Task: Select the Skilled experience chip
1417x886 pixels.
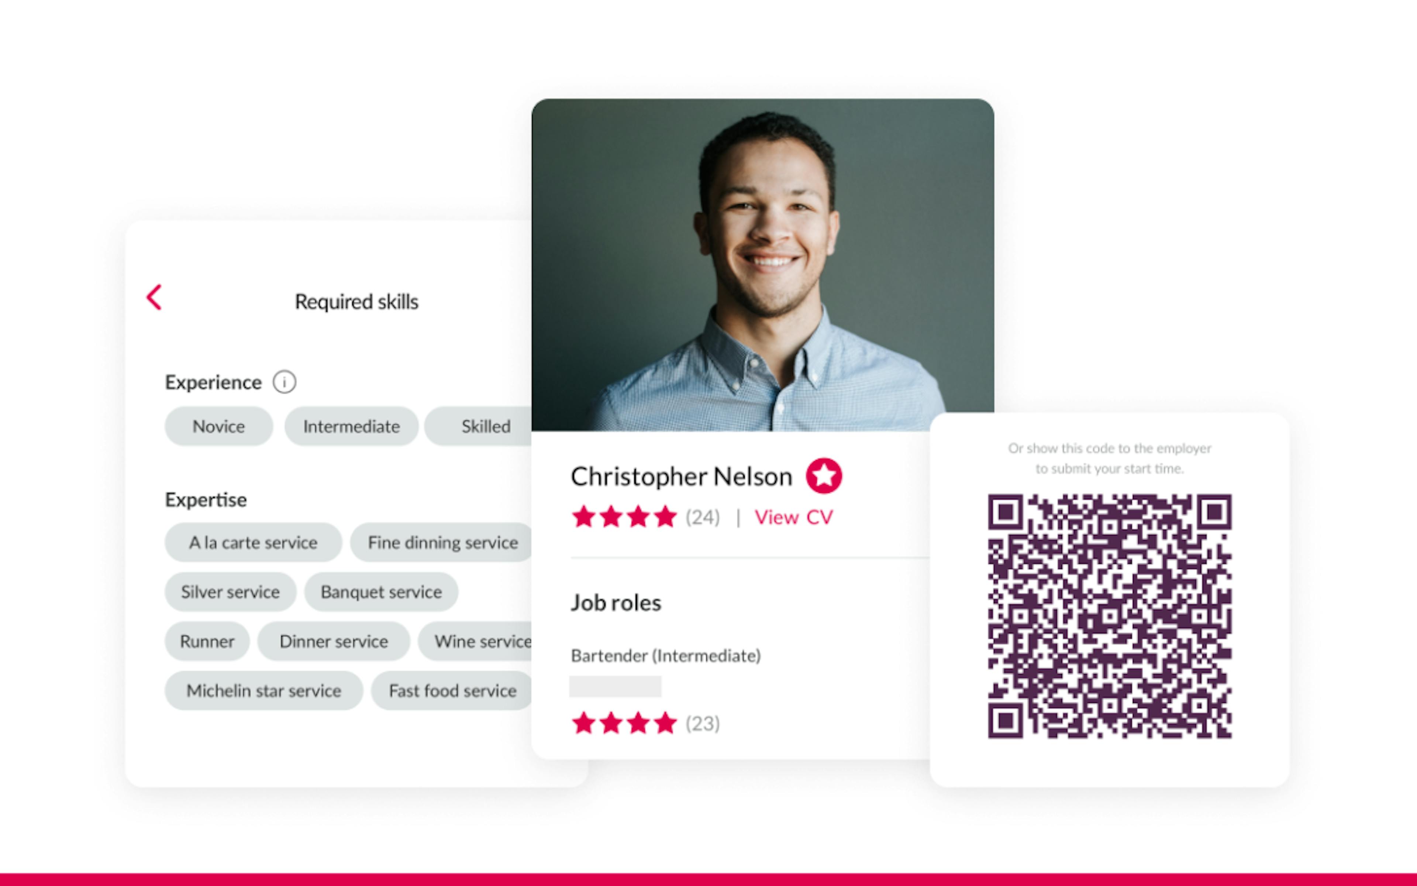Action: [x=478, y=426]
